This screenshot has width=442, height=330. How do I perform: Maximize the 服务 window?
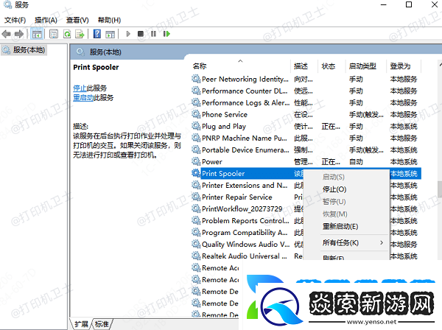click(x=409, y=4)
